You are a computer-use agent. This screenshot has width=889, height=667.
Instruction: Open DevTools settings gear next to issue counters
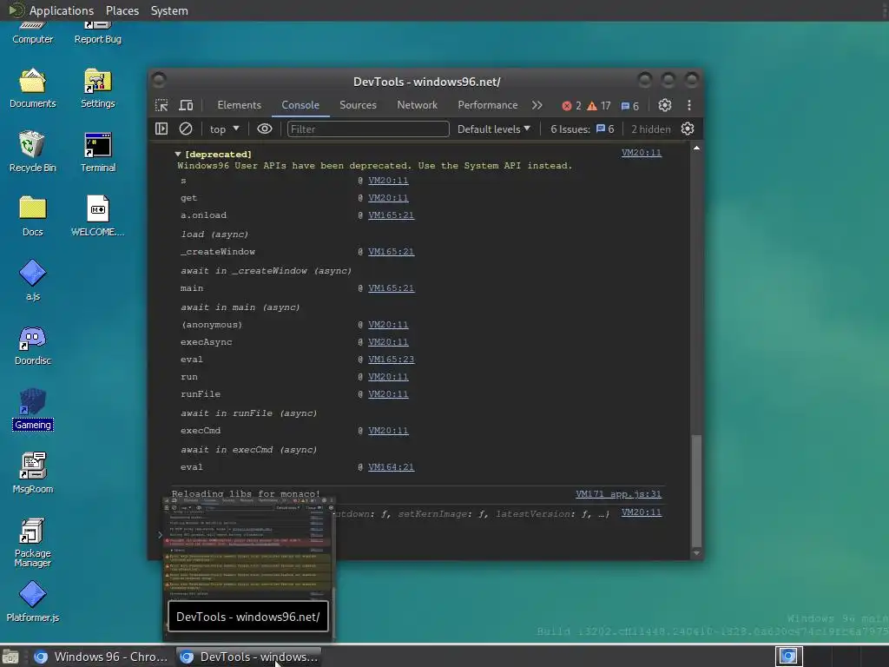(x=664, y=105)
